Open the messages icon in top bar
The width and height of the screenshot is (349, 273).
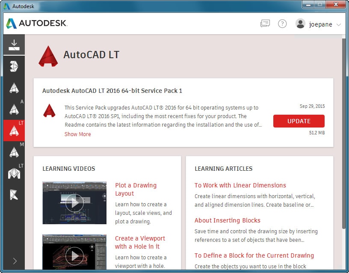click(265, 24)
